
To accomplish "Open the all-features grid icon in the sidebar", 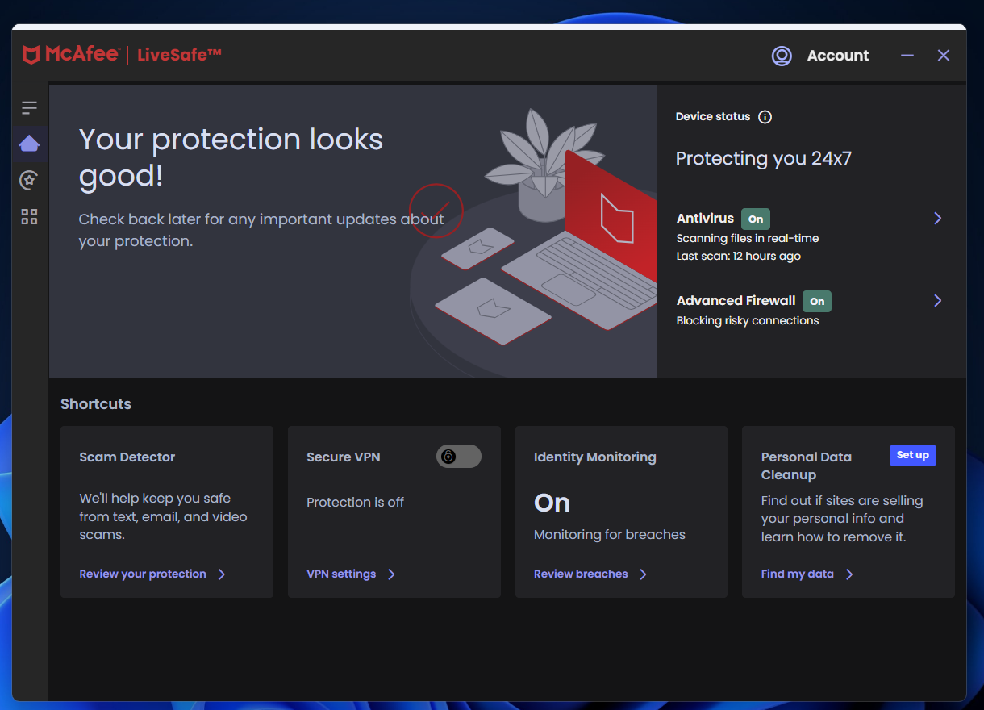I will point(30,216).
